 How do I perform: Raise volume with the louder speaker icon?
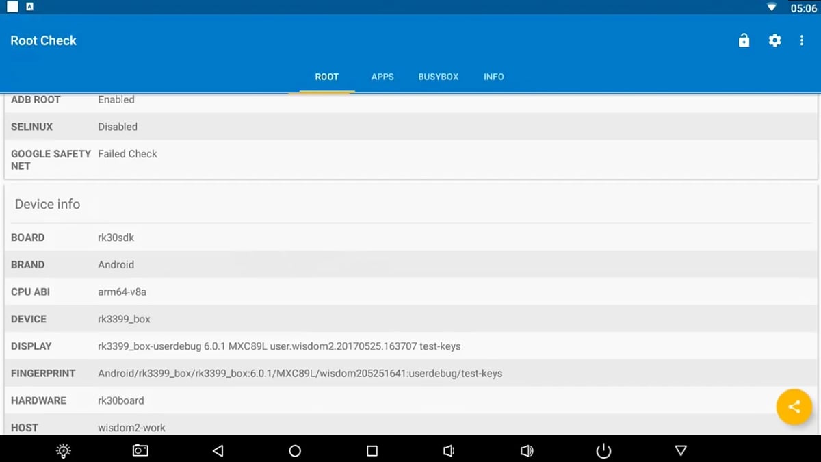pyautogui.click(x=527, y=450)
